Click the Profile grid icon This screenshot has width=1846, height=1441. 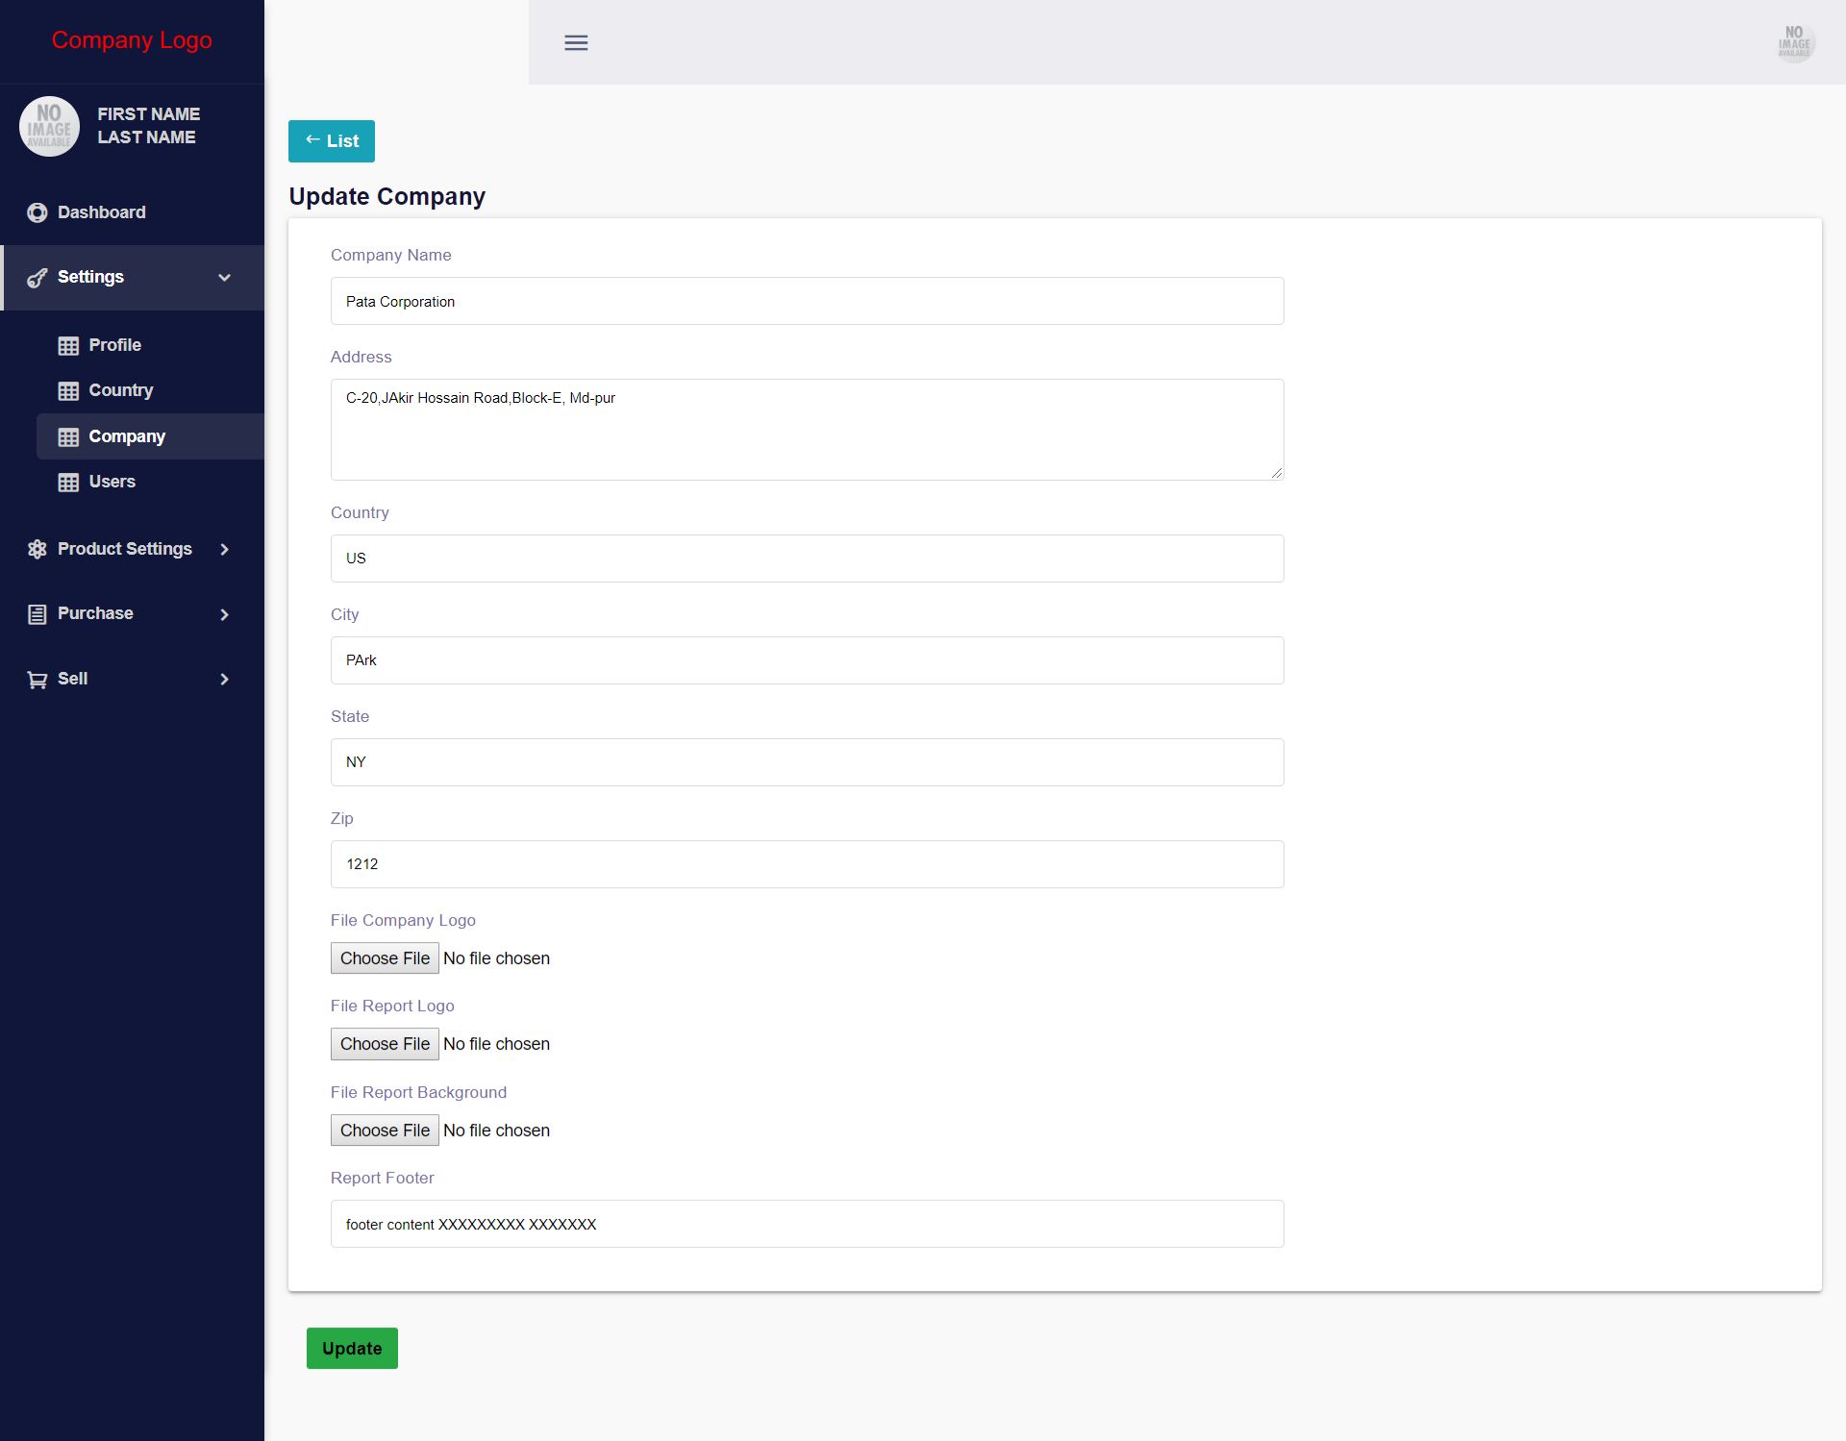click(68, 346)
